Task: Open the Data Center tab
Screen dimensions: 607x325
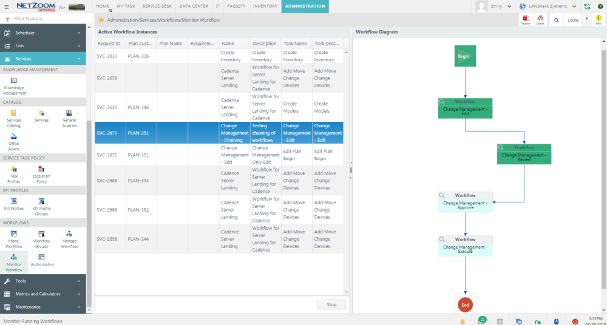Action: 194,6
